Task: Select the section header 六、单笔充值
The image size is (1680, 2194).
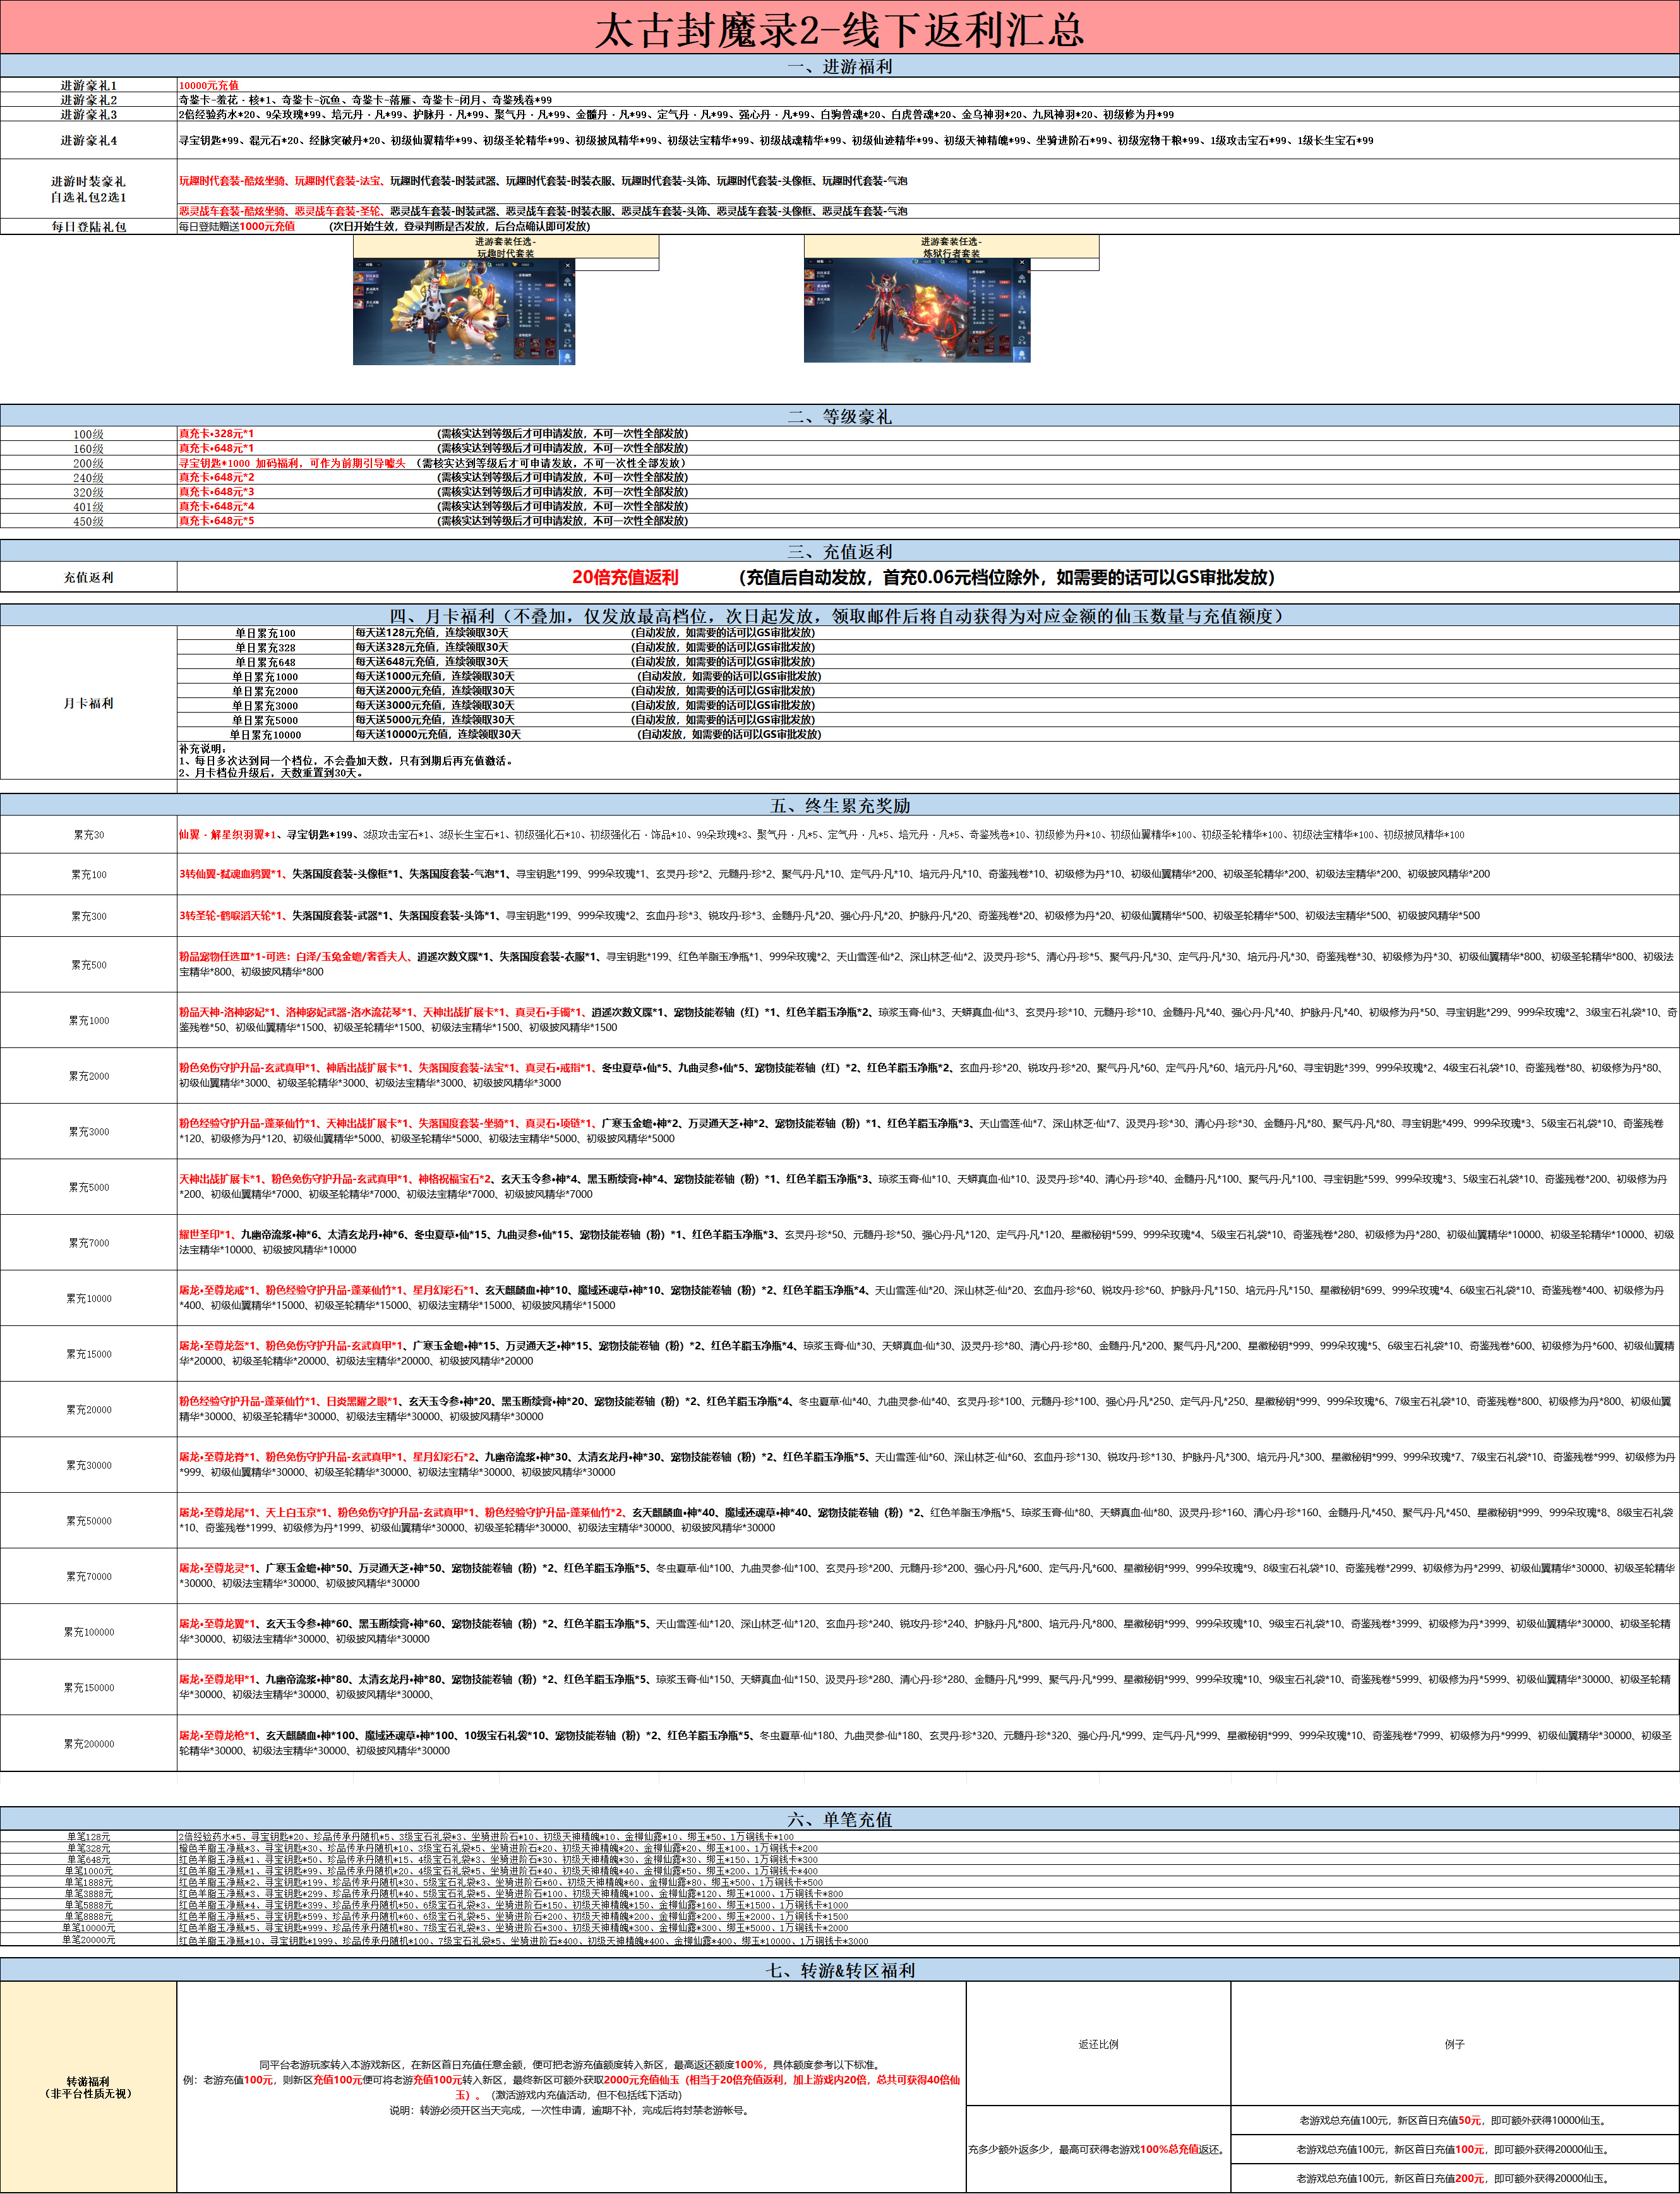Action: coord(839,1819)
